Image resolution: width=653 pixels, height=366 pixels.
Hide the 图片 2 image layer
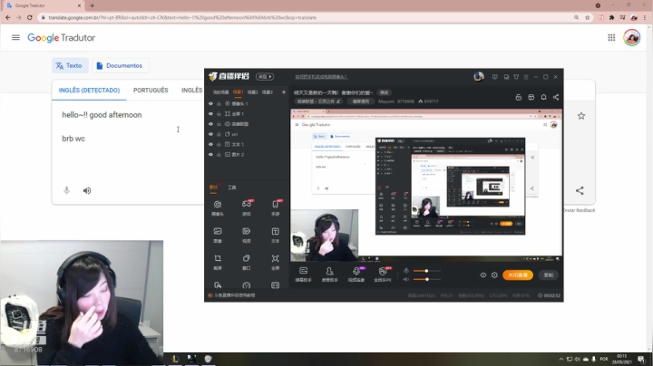pos(210,154)
